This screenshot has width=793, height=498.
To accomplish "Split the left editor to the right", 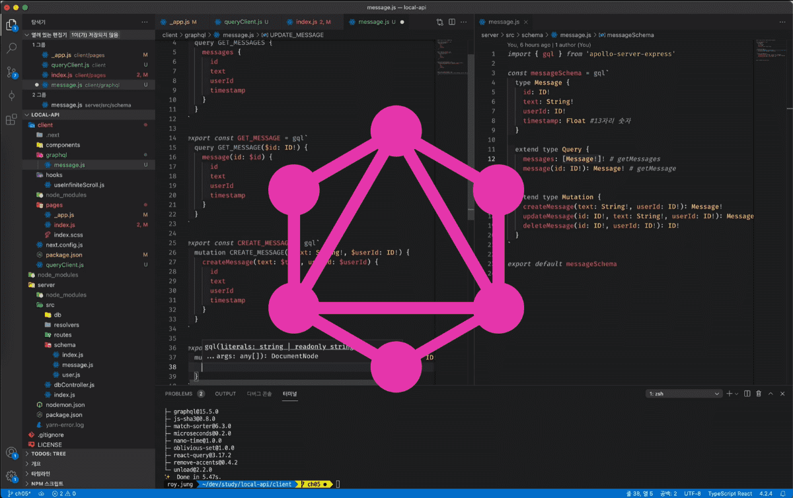I will point(453,22).
